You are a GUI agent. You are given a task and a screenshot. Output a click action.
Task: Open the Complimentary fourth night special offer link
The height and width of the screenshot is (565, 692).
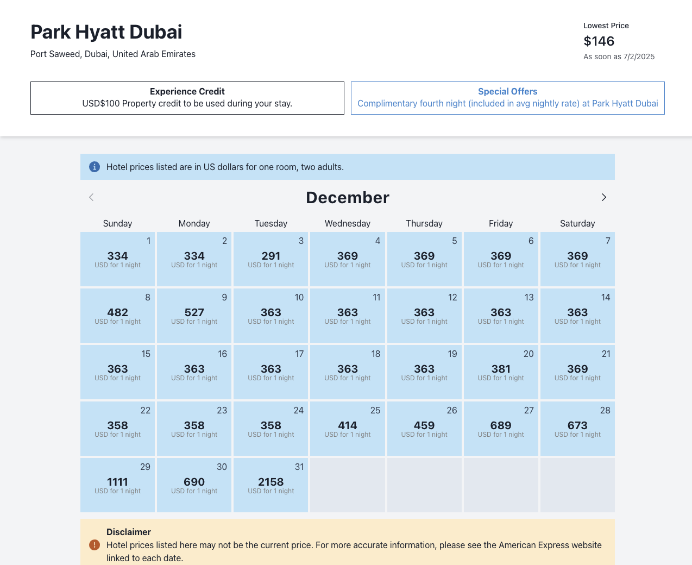tap(508, 103)
